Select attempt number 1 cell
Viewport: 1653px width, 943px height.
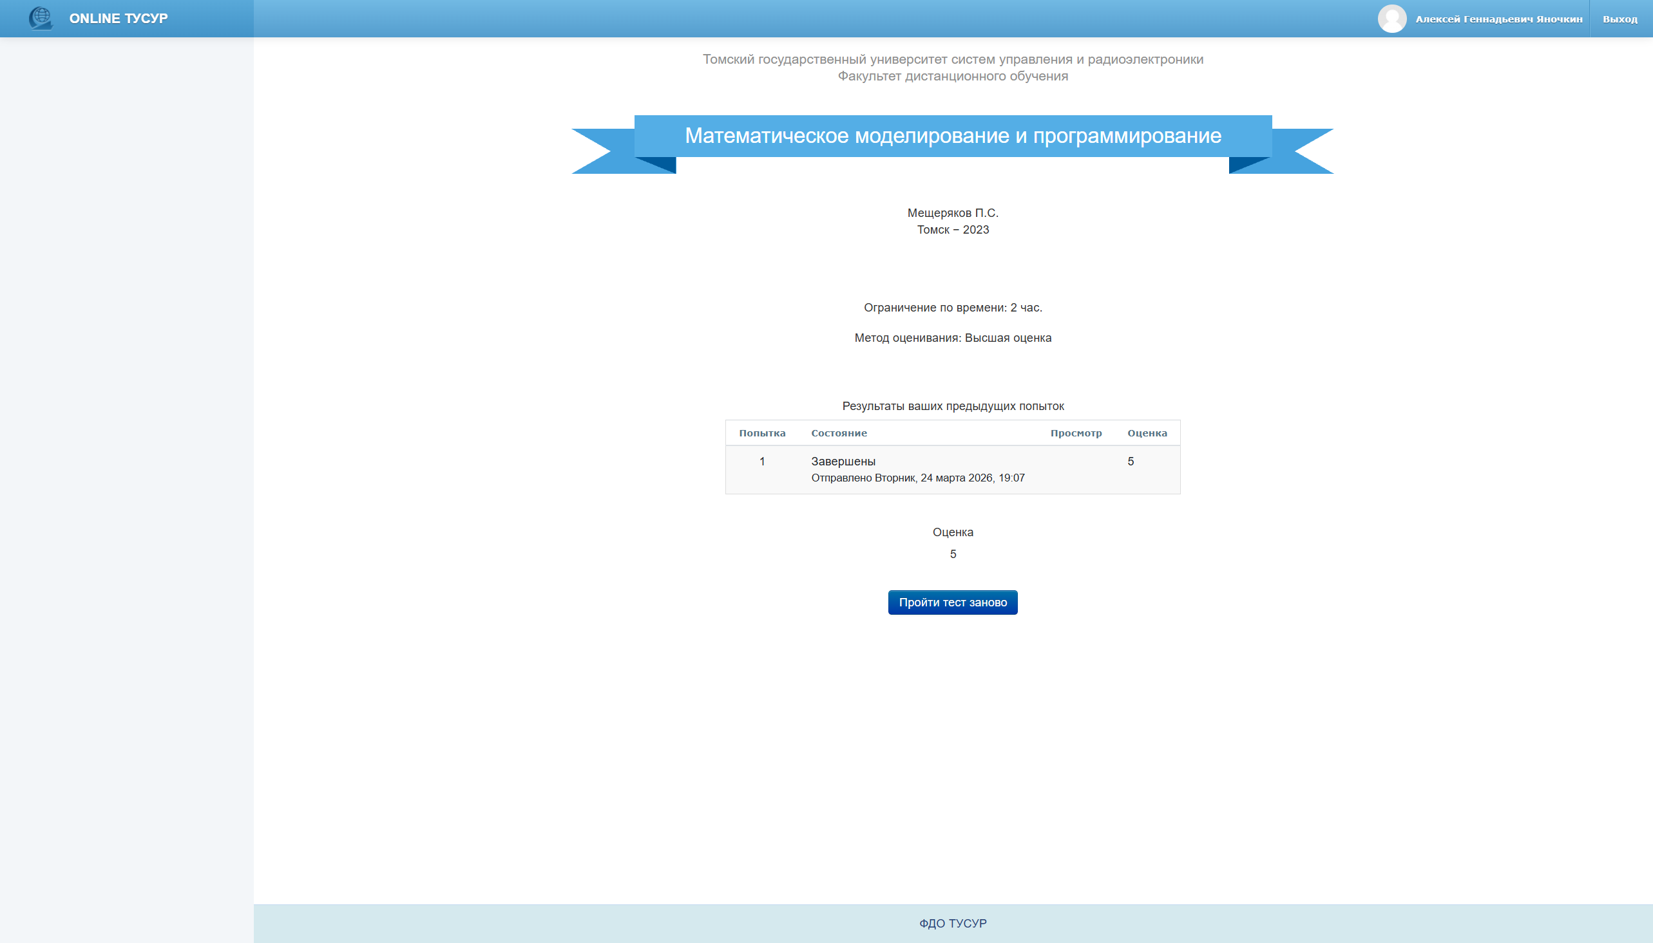click(x=762, y=462)
